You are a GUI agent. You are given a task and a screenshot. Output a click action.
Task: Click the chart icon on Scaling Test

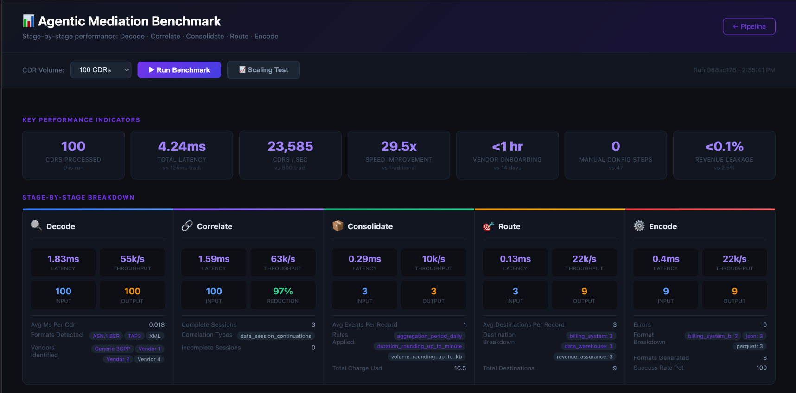coord(242,70)
